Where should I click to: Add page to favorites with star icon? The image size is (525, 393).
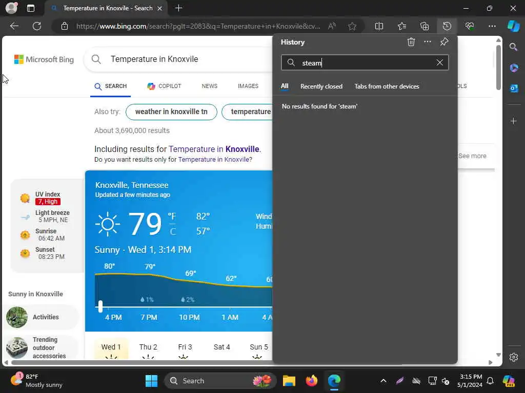pyautogui.click(x=352, y=26)
